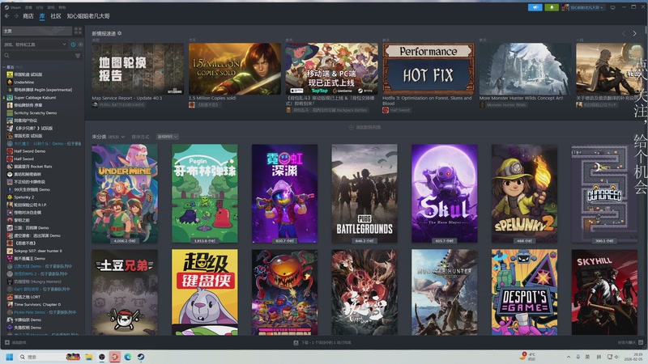Expand the 游戏、软件和工具 filter dropdown
The image size is (648, 364).
point(35,44)
